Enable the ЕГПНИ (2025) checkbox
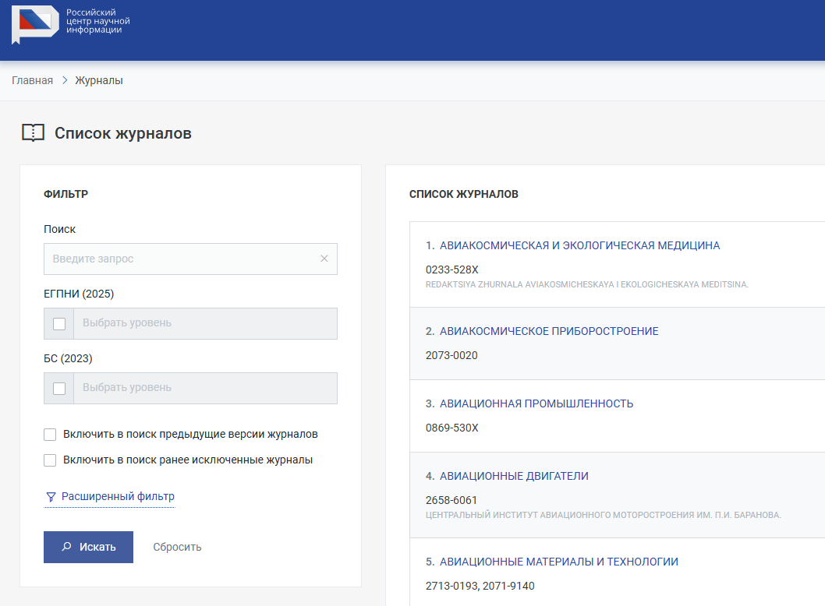825x606 pixels. click(x=59, y=323)
